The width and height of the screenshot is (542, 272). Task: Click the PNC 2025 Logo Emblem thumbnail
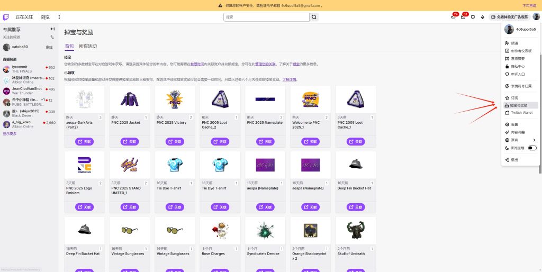[84, 165]
